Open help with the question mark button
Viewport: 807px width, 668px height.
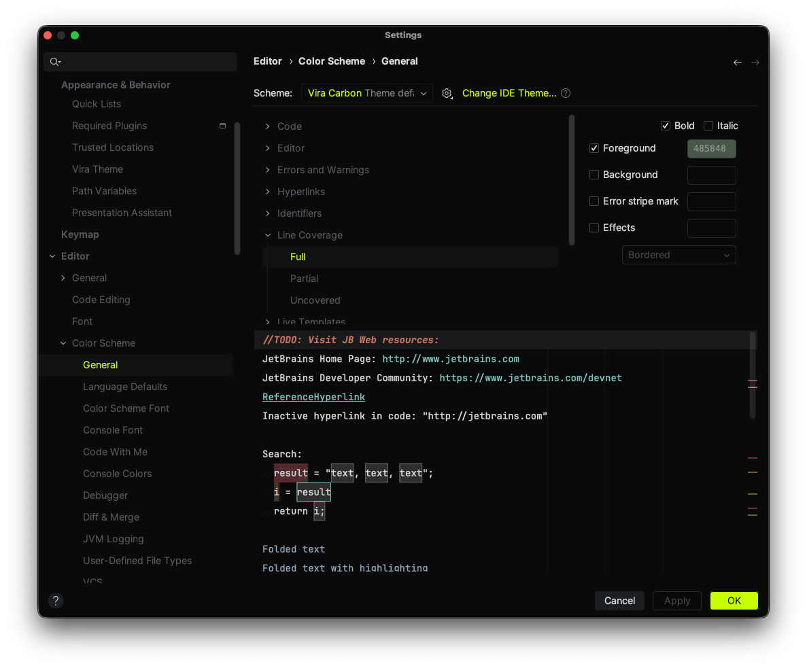tap(56, 601)
